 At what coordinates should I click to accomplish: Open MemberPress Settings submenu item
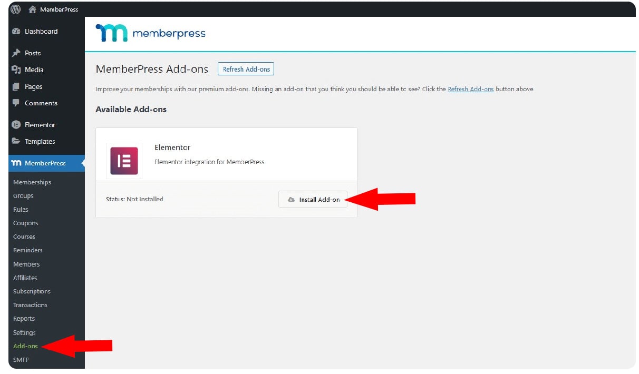click(x=24, y=332)
